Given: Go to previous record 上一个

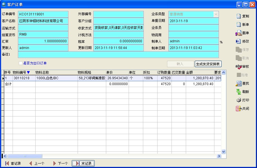Looking at the screenshot, I should [36, 164].
